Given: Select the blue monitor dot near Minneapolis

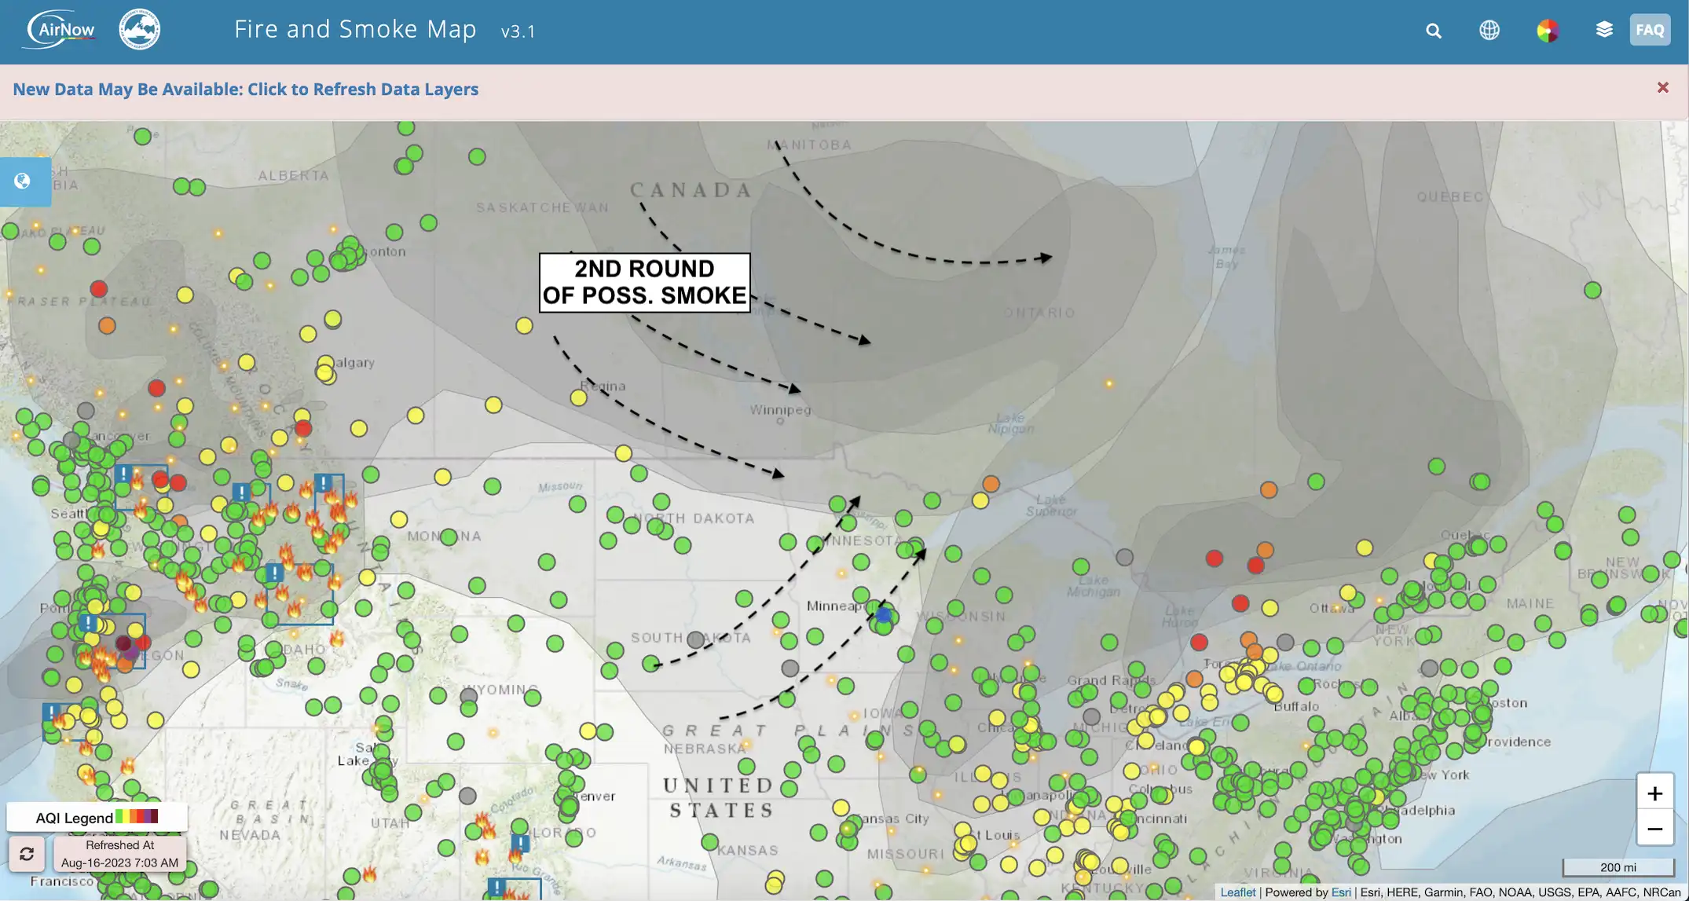Looking at the screenshot, I should pos(884,614).
